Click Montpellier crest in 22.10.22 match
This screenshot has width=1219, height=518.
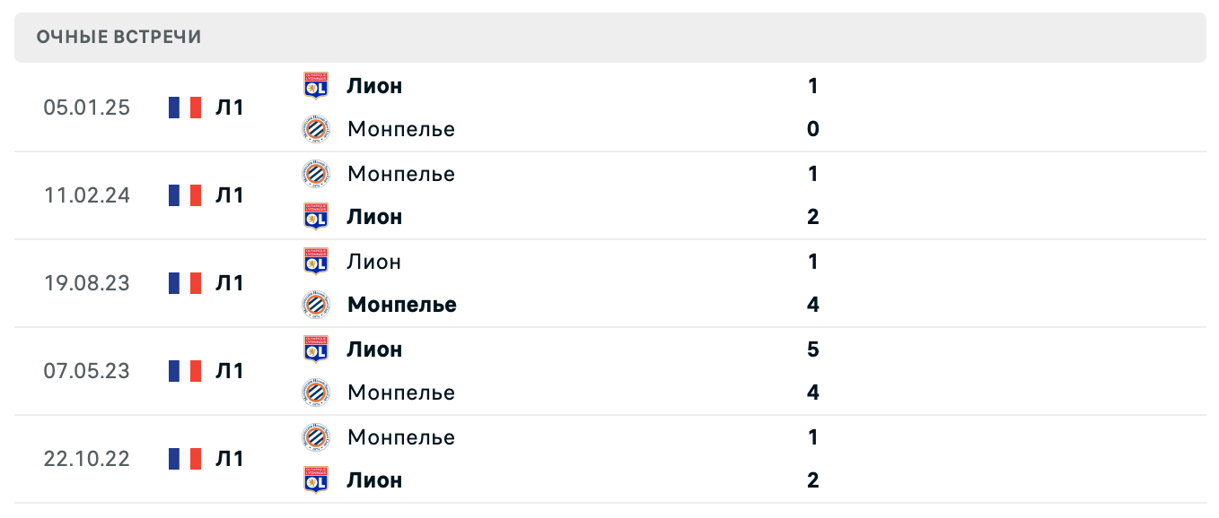pyautogui.click(x=316, y=436)
